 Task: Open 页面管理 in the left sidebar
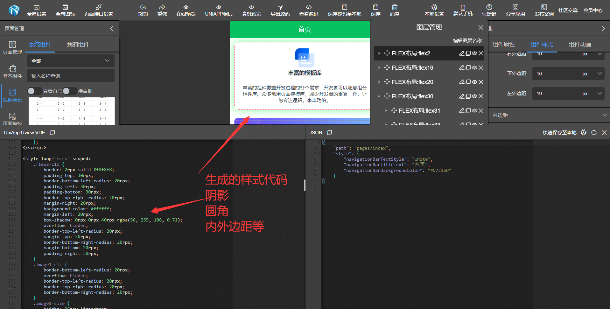(x=12, y=47)
